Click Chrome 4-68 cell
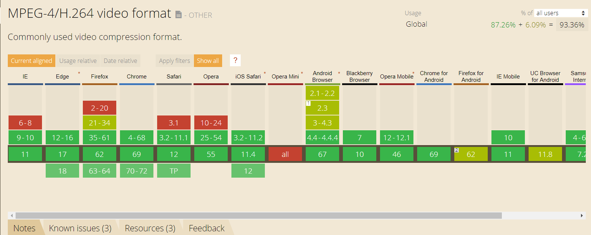Viewport: 591px width, 235px height. coord(137,137)
